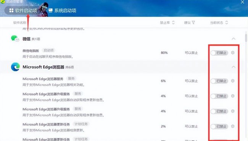Select the 微信电脑版 item name
This screenshot has width=248, height=141.
coord(31,51)
